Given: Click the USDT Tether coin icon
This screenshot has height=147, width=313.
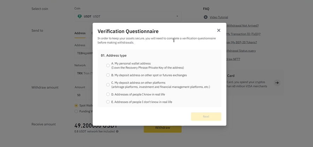Looking at the screenshot, I should pyautogui.click(x=79, y=17).
